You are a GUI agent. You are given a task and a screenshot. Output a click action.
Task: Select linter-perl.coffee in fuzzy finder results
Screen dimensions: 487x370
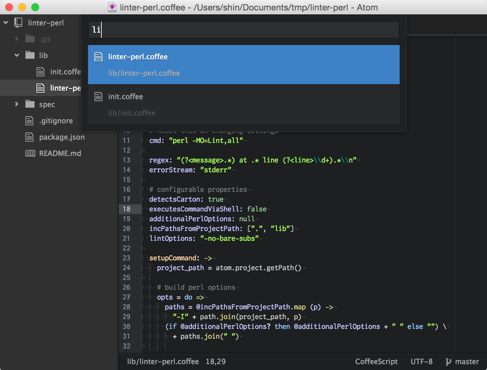[x=243, y=65]
